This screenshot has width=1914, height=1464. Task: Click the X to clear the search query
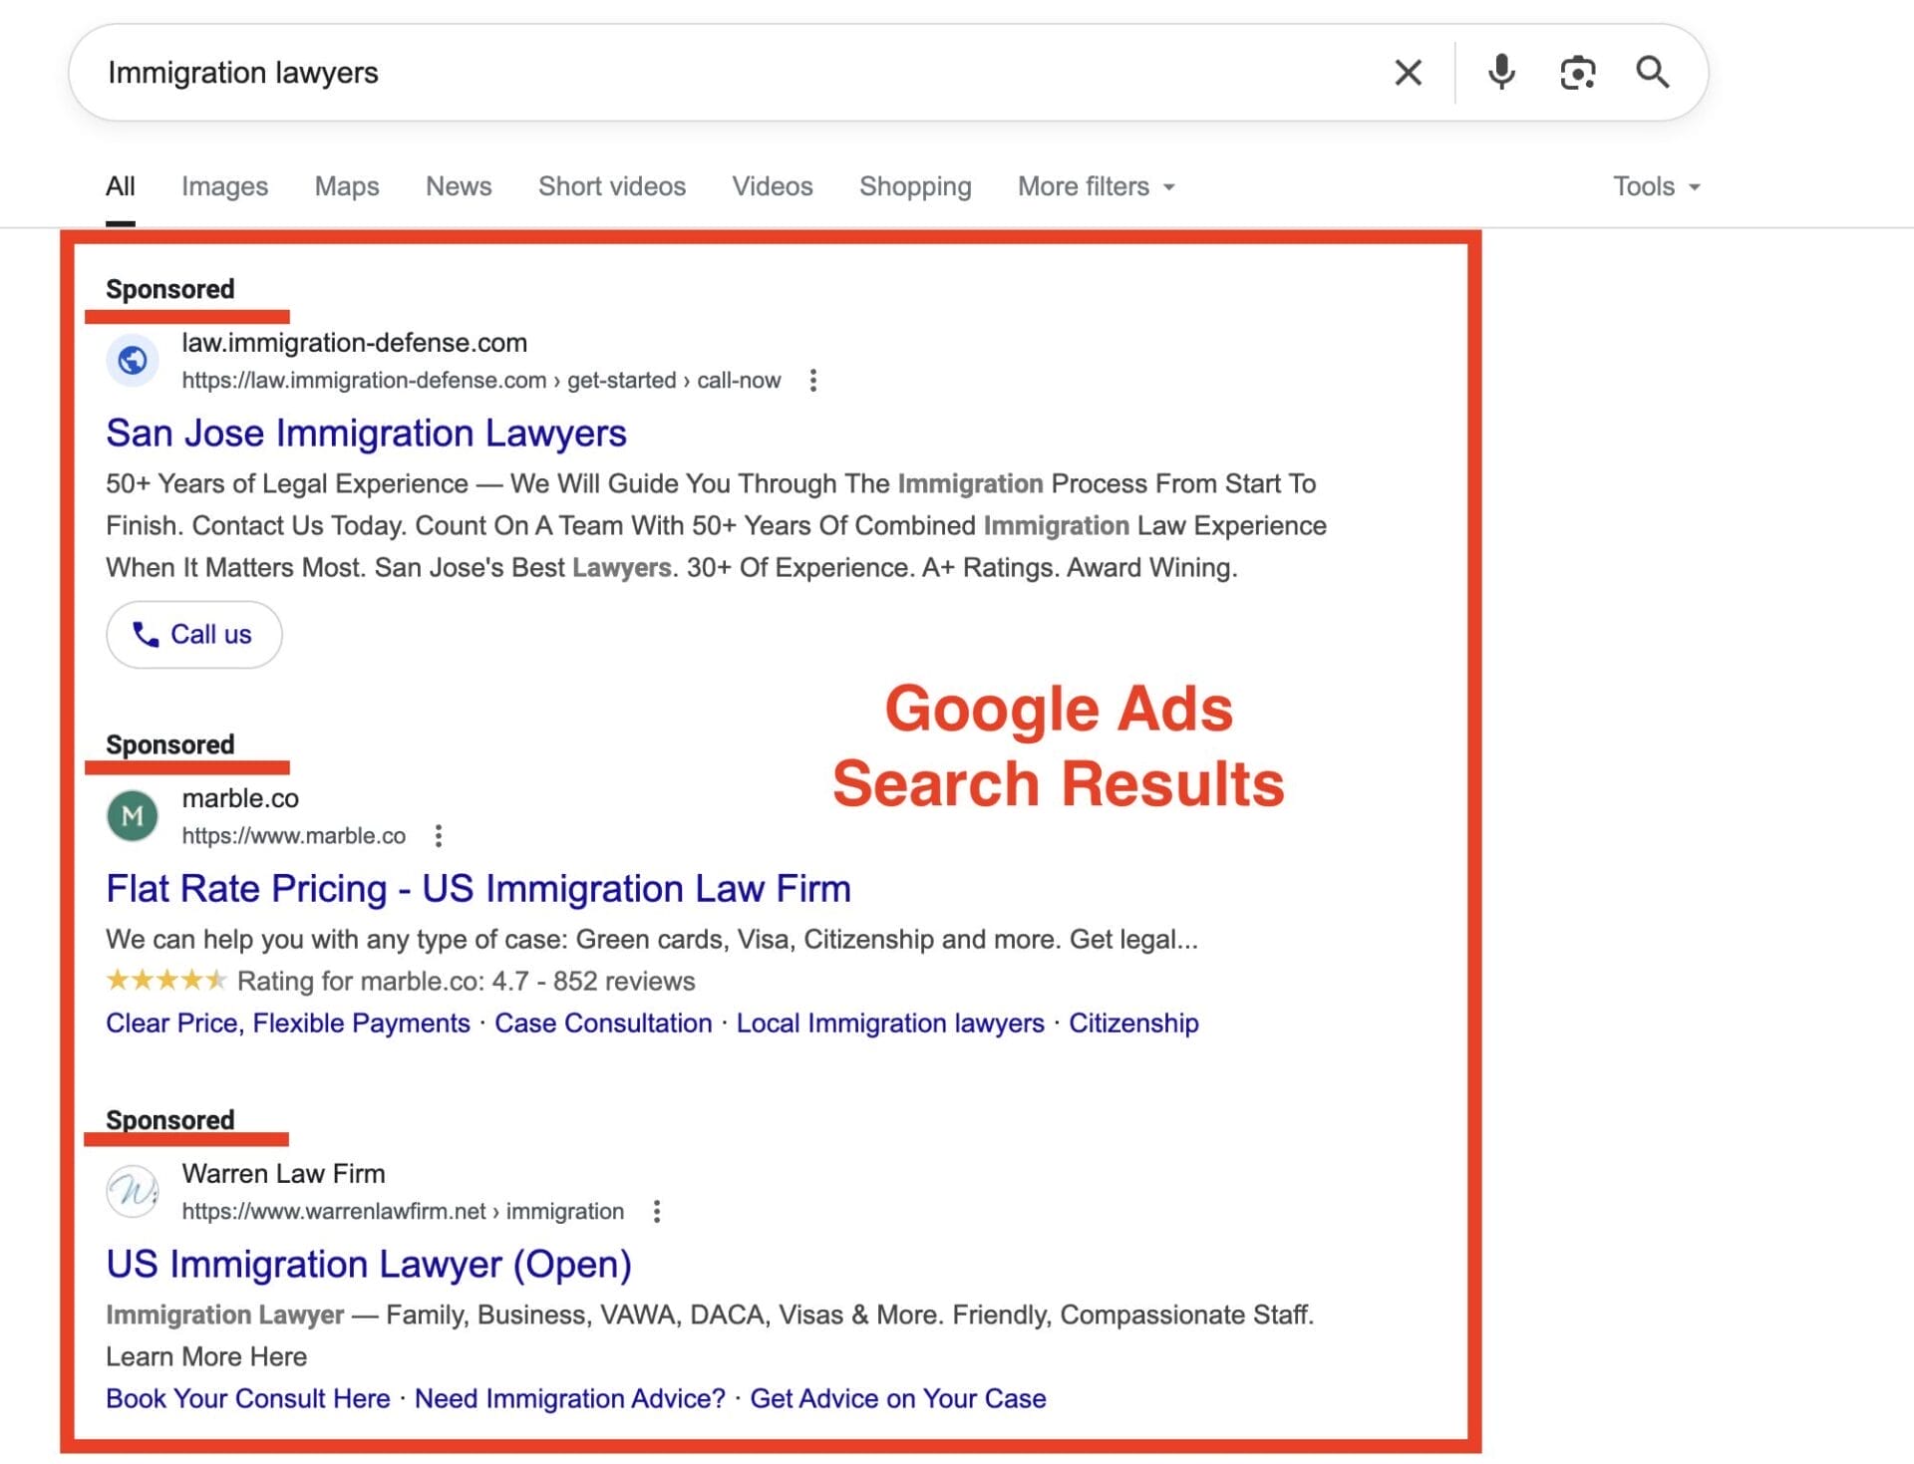point(1408,72)
